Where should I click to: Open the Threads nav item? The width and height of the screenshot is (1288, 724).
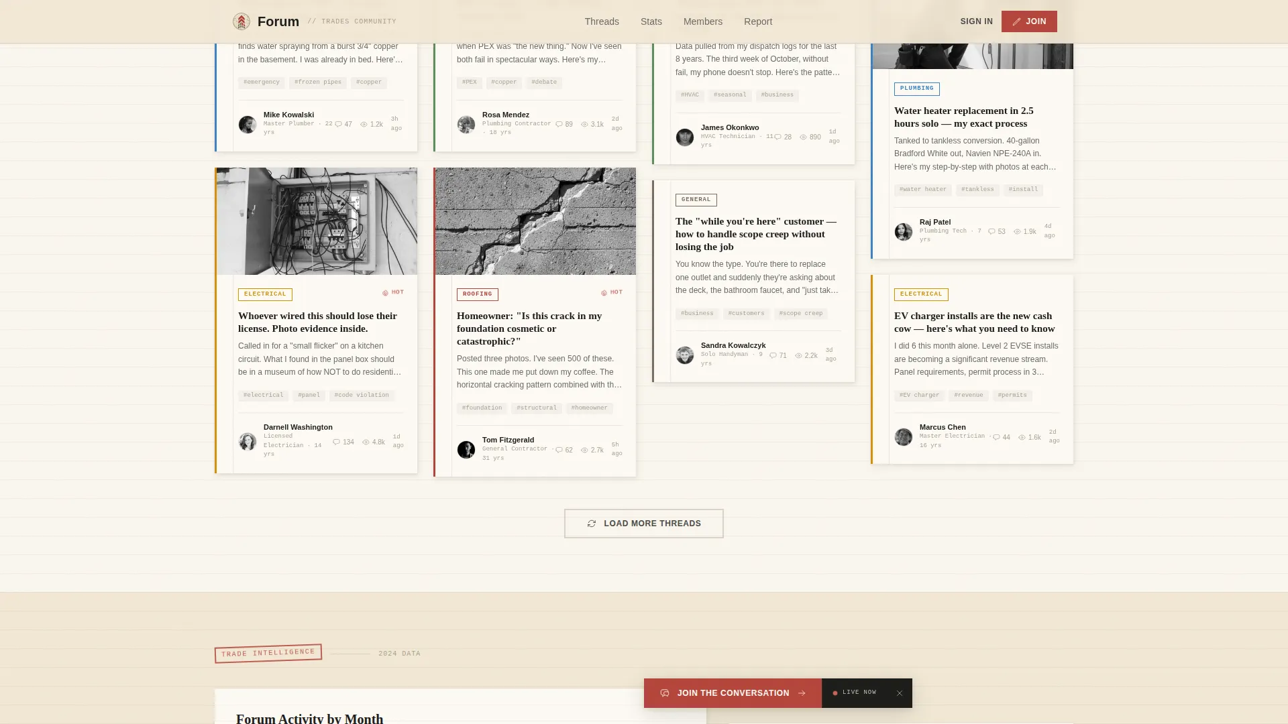602,21
